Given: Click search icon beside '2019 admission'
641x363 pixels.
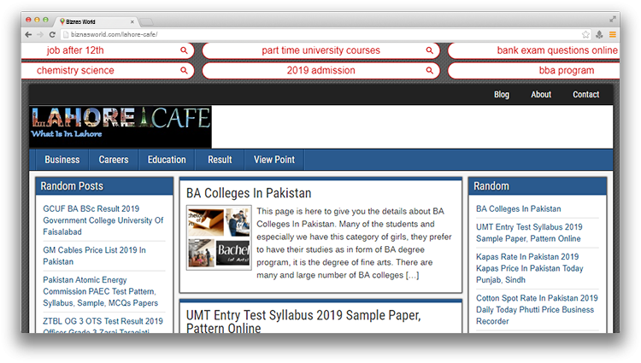Looking at the screenshot, I should click(x=429, y=71).
